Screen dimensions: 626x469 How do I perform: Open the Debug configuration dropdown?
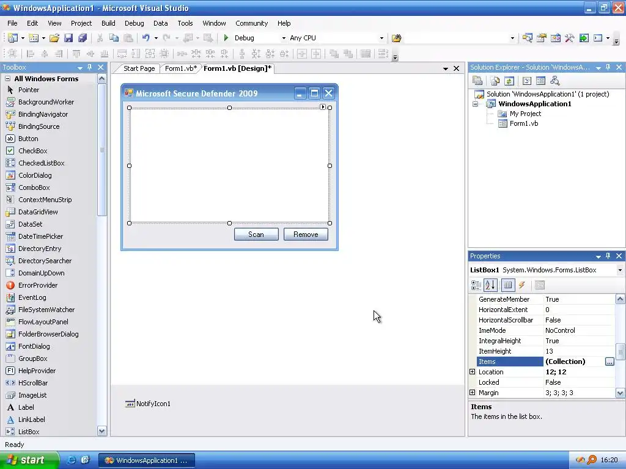click(284, 38)
